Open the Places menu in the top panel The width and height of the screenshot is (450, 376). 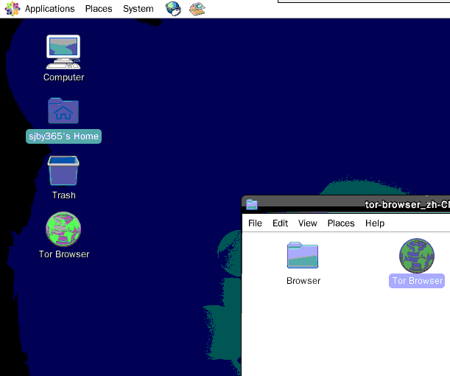click(x=99, y=9)
